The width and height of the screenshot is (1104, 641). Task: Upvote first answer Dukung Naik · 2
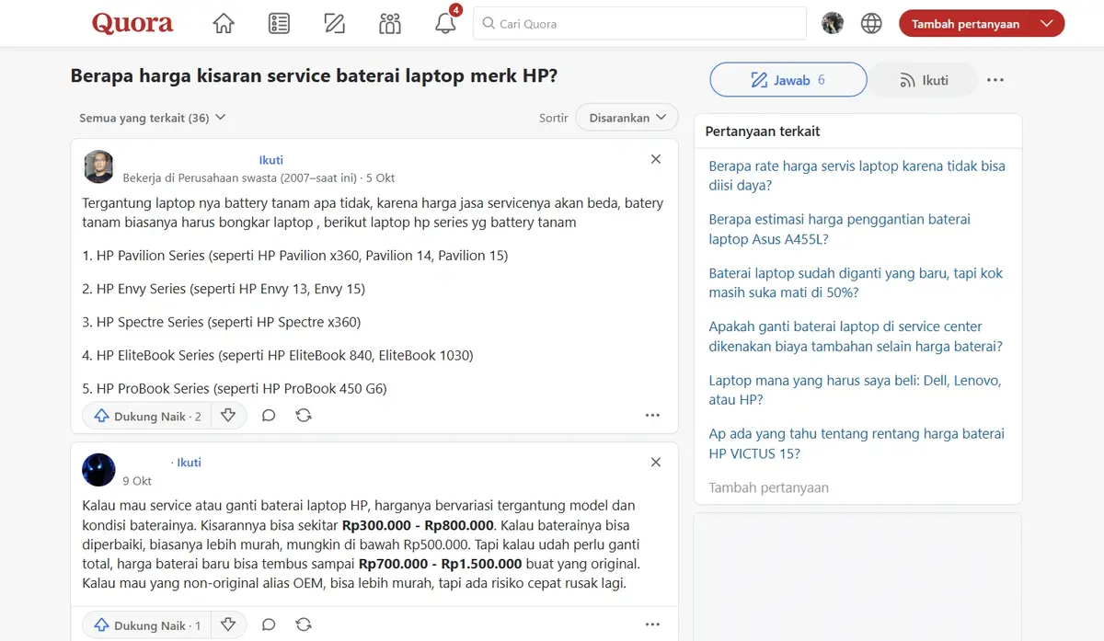[147, 416]
